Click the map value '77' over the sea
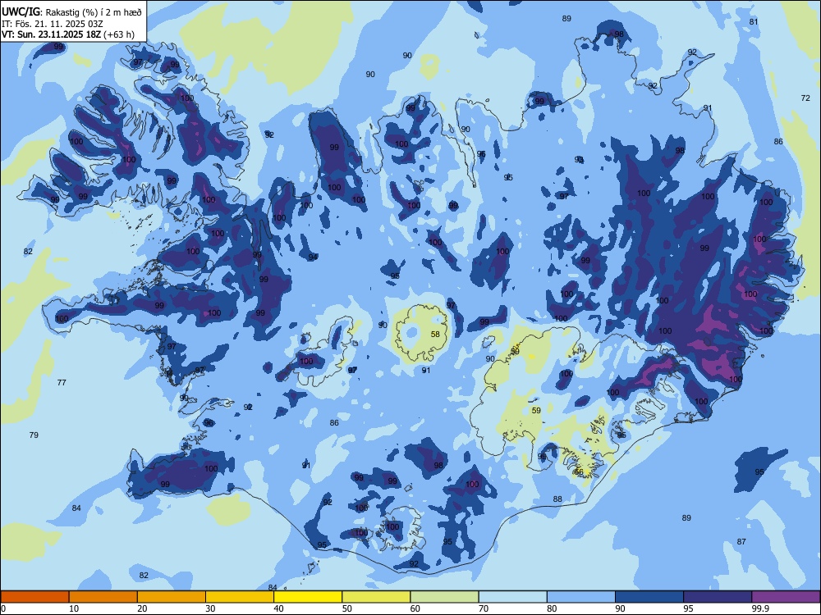The height and width of the screenshot is (615, 821). [x=62, y=382]
